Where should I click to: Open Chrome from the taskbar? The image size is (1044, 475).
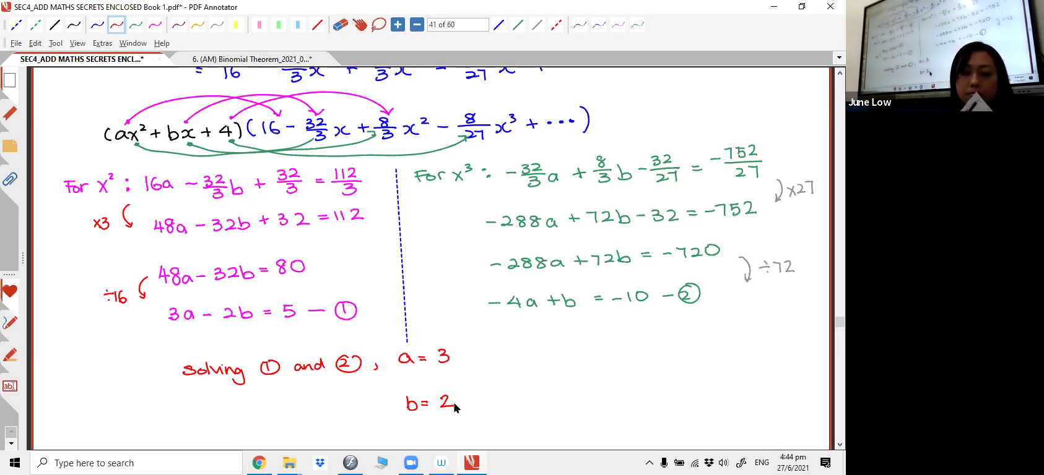[x=259, y=463]
